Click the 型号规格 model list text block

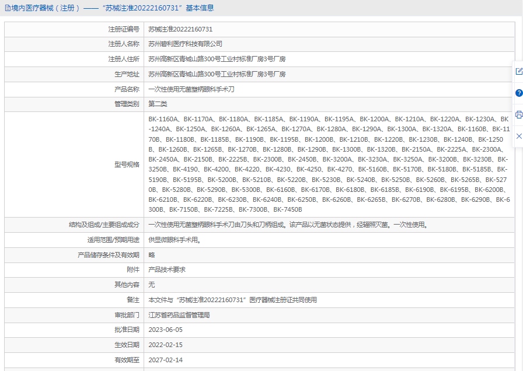329,164
